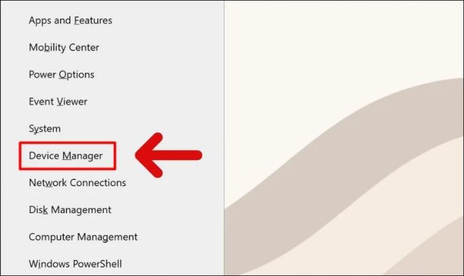Launch Windows PowerShell

pyautogui.click(x=75, y=263)
